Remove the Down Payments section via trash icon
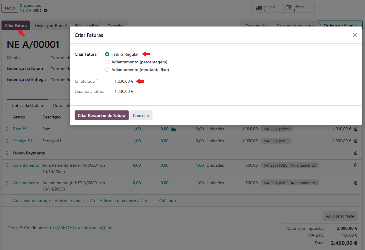Viewport: 365px width, 250px height. [355, 153]
